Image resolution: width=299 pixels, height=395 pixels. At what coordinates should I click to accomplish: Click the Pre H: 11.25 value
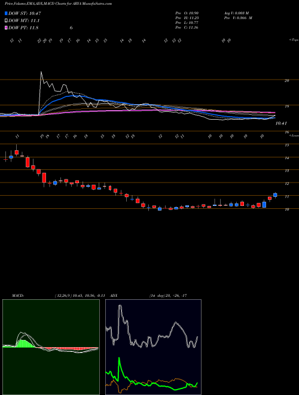[x=187, y=18]
